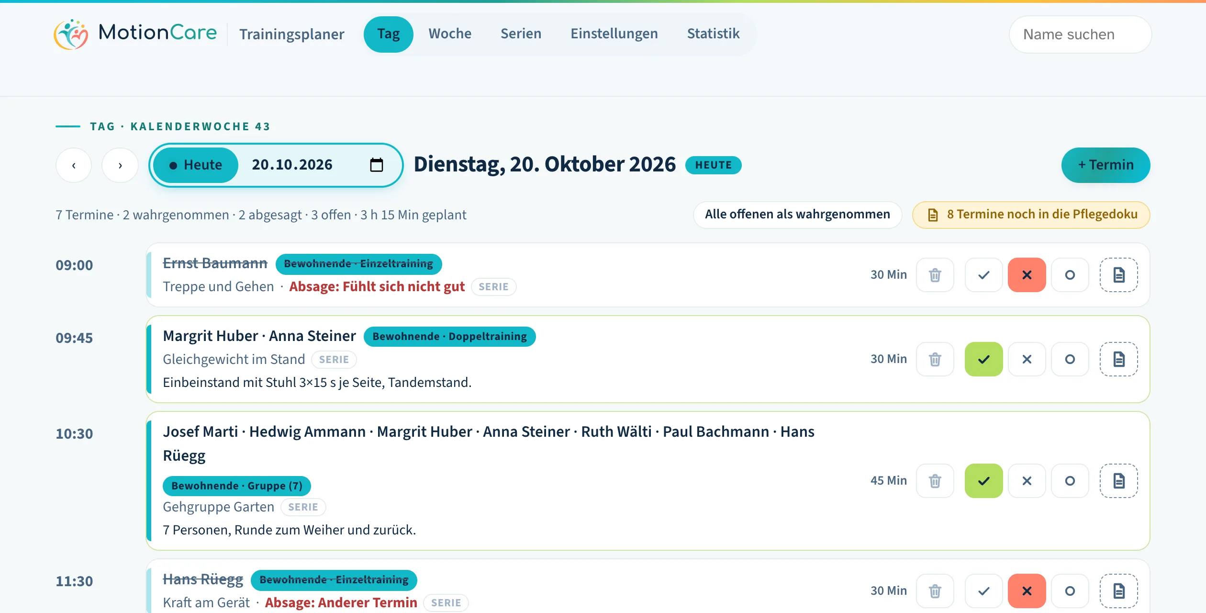Screen dimensions: 1206x613
Task: Switch to the Woche tab
Action: 450,34
